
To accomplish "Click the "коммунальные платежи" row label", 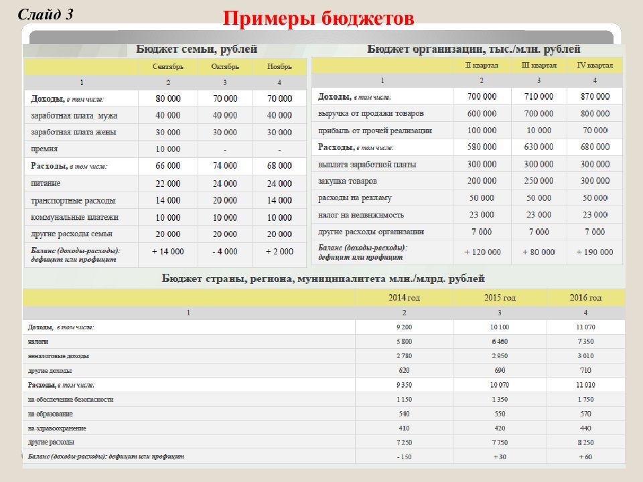I will pos(74,217).
